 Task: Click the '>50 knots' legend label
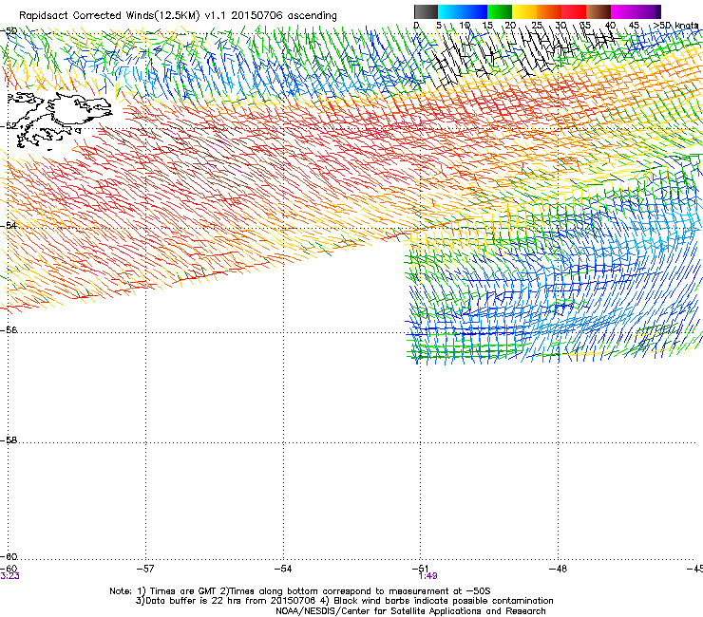(675, 26)
